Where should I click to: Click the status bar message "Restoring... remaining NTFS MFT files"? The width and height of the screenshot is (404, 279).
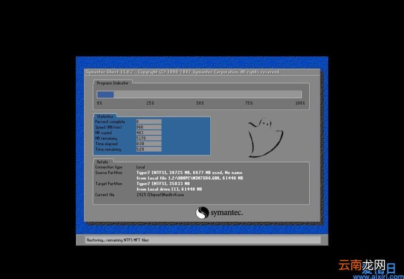click(118, 240)
